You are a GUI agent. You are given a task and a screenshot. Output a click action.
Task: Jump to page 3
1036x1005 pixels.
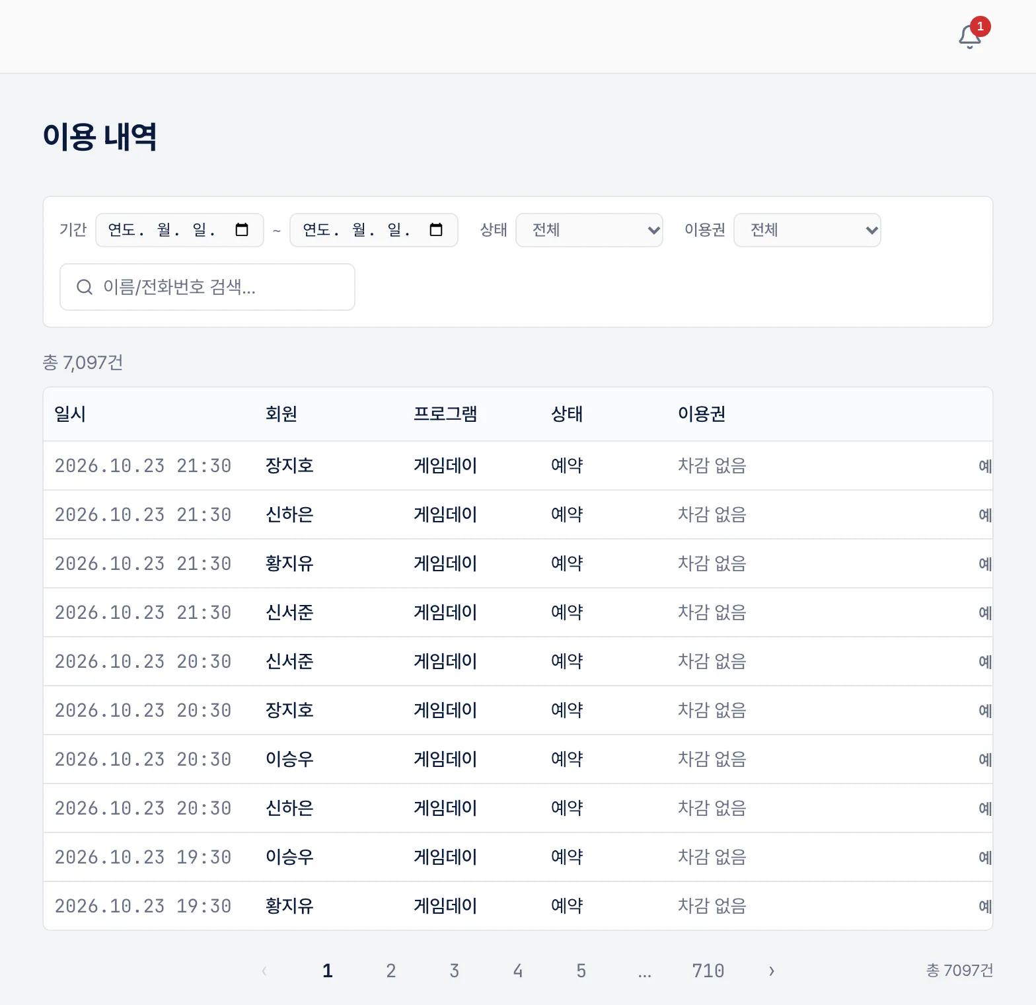point(455,971)
